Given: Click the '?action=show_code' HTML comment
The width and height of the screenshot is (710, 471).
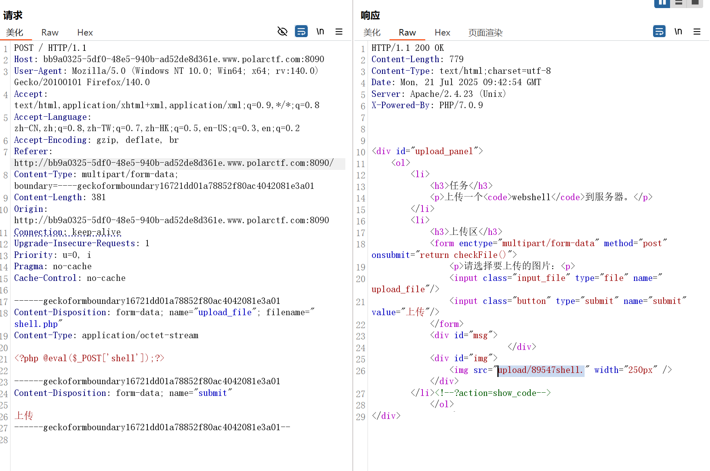Looking at the screenshot, I should pyautogui.click(x=493, y=393).
